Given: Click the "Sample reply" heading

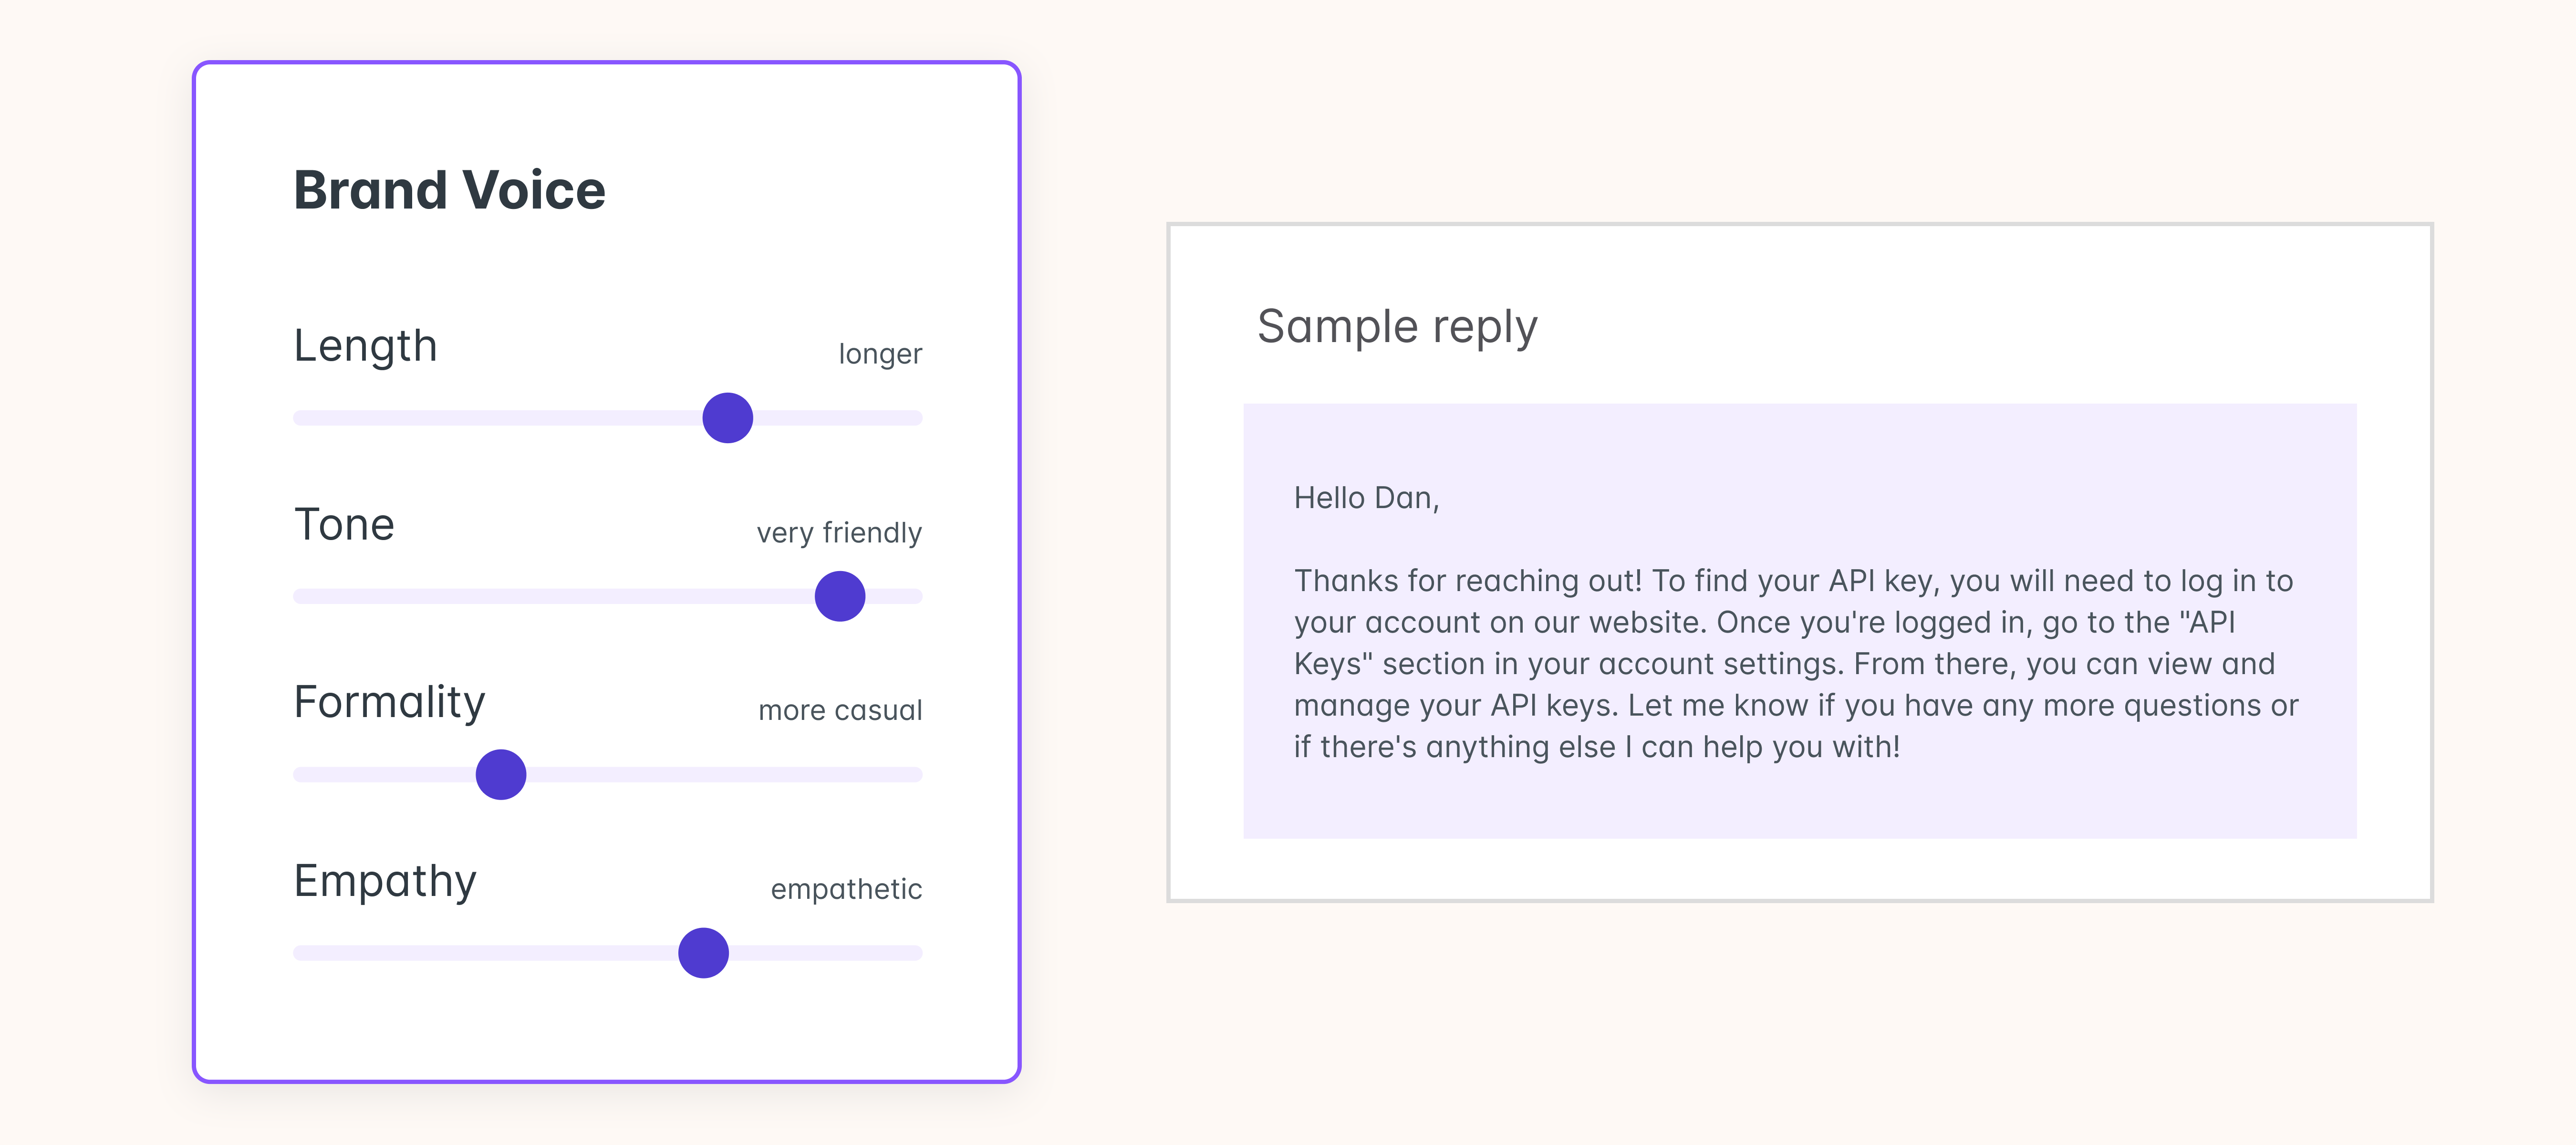Looking at the screenshot, I should tap(1396, 327).
